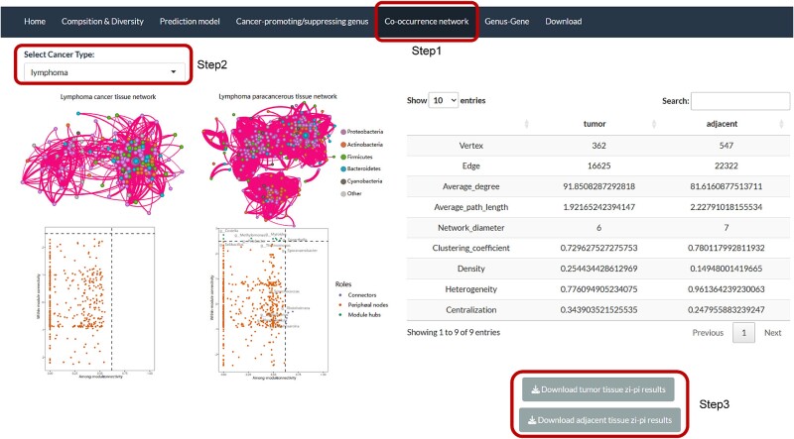Viewport: 794px width, 439px height.
Task: Click the table Search input field
Action: pos(739,101)
